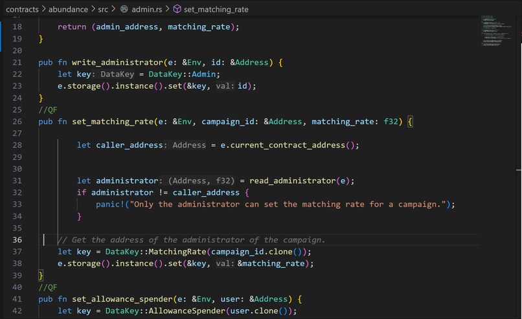Click 'current_contract_address' method call
The image size is (522, 319).
pos(288,146)
